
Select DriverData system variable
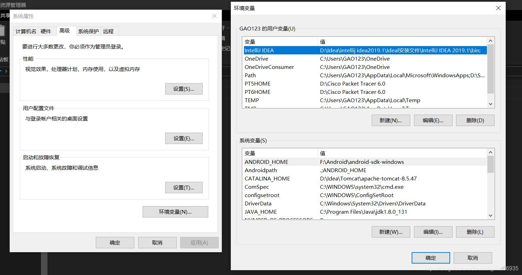tap(364, 203)
